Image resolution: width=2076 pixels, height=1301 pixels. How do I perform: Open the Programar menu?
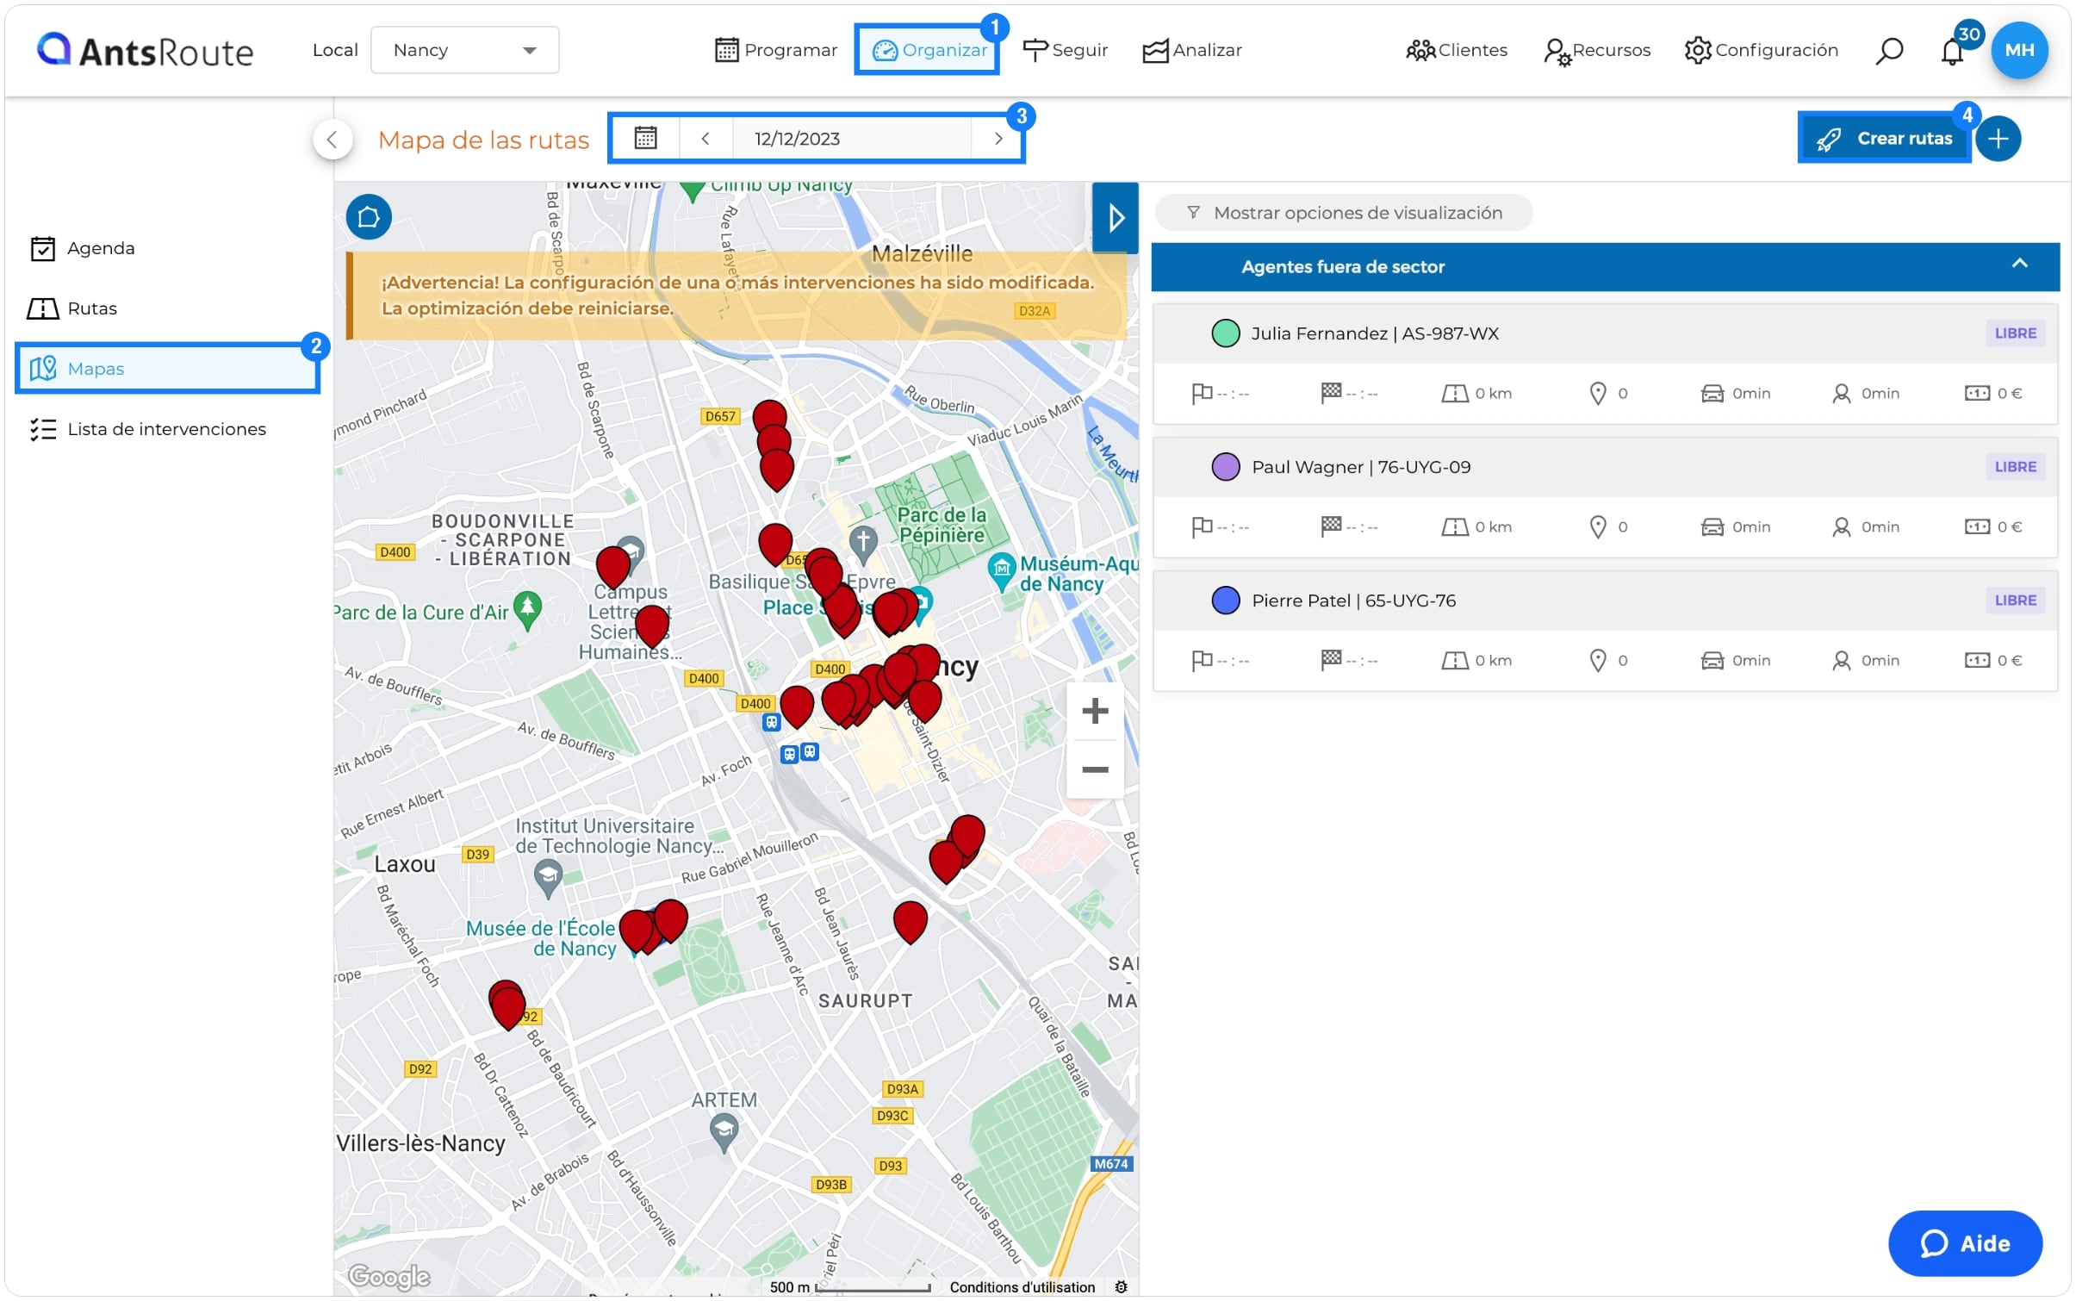point(775,50)
